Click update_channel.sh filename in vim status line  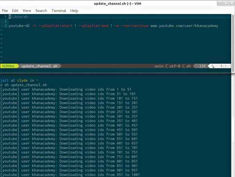(x=40, y=66)
